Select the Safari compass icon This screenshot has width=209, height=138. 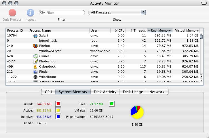point(35,36)
